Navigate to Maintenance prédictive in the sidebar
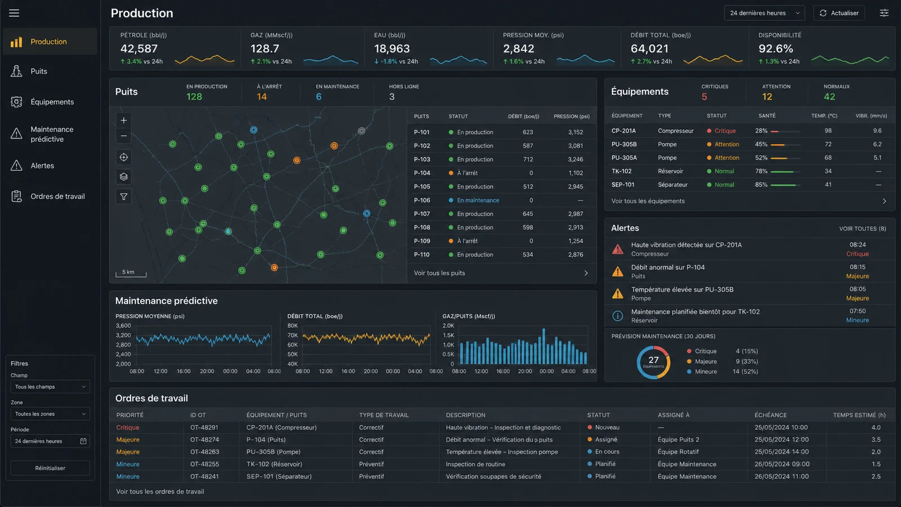The width and height of the screenshot is (901, 507). point(50,134)
